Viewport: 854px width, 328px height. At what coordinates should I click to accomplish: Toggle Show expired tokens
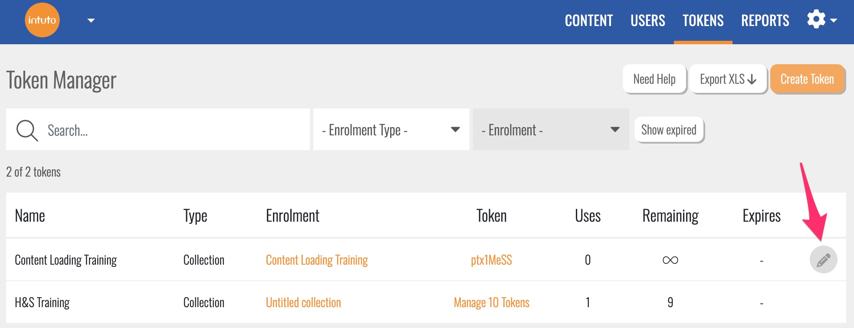(669, 130)
